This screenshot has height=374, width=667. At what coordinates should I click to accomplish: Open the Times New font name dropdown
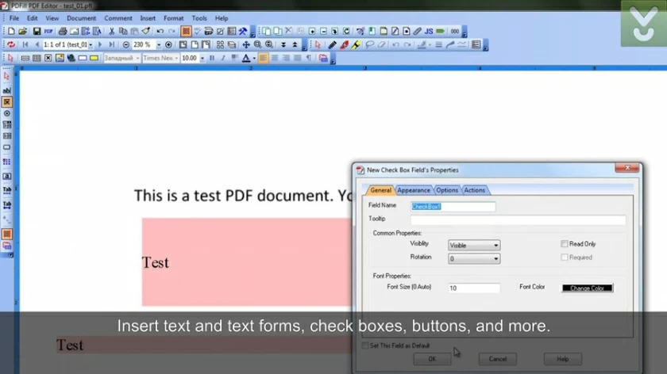(176, 58)
